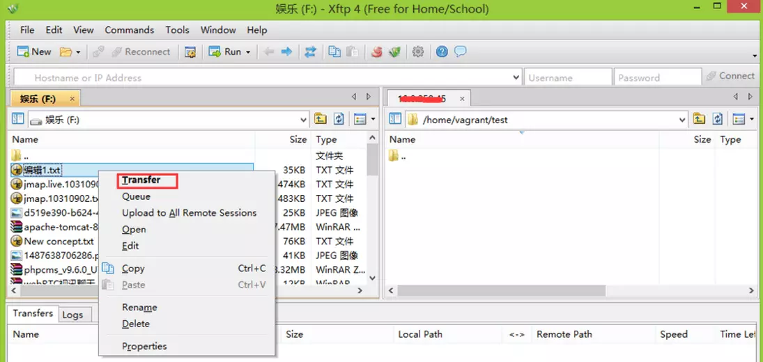Open the options gear icon in toolbar
This screenshot has height=362, width=763.
click(x=418, y=52)
